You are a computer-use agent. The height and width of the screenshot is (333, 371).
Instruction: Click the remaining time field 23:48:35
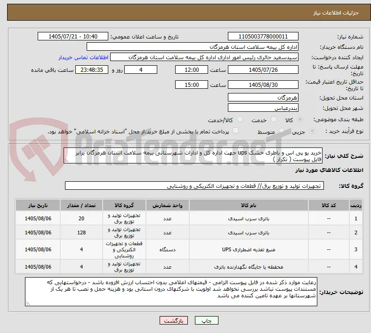coord(92,70)
